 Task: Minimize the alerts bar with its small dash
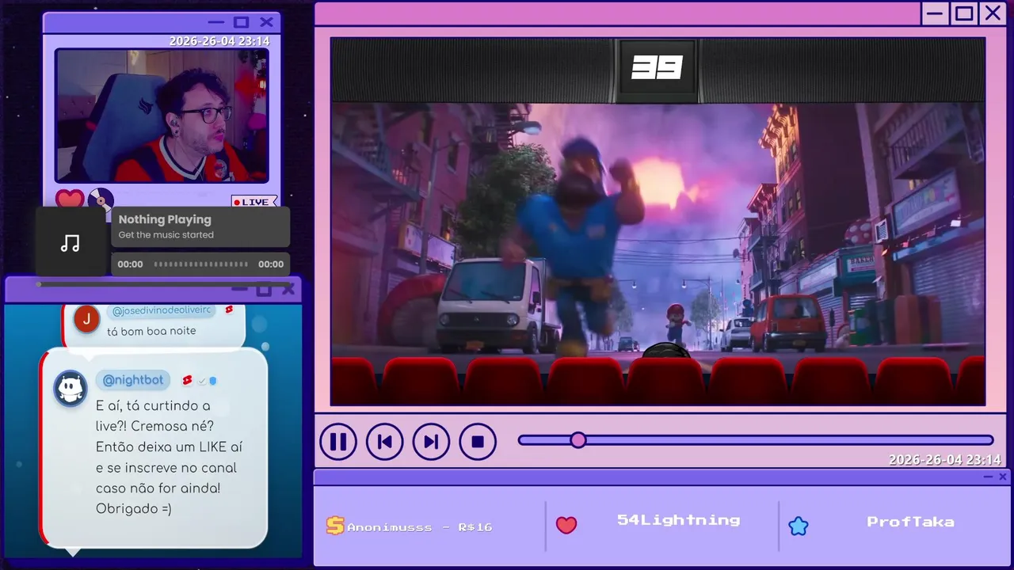click(988, 477)
